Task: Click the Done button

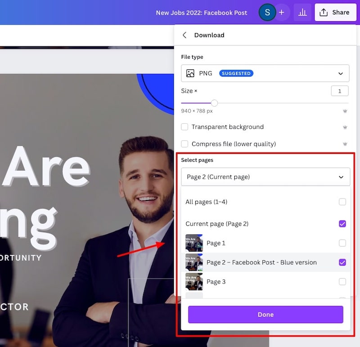Action: 265,315
